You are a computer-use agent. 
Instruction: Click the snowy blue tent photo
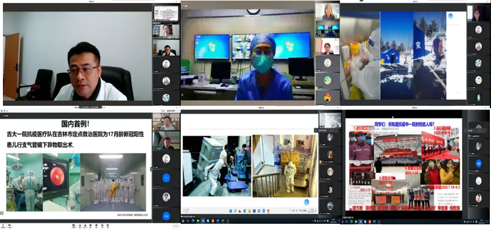click(x=397, y=56)
